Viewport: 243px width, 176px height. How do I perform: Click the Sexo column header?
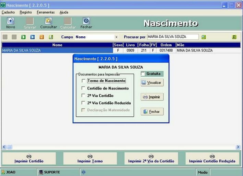pyautogui.click(x=118, y=45)
